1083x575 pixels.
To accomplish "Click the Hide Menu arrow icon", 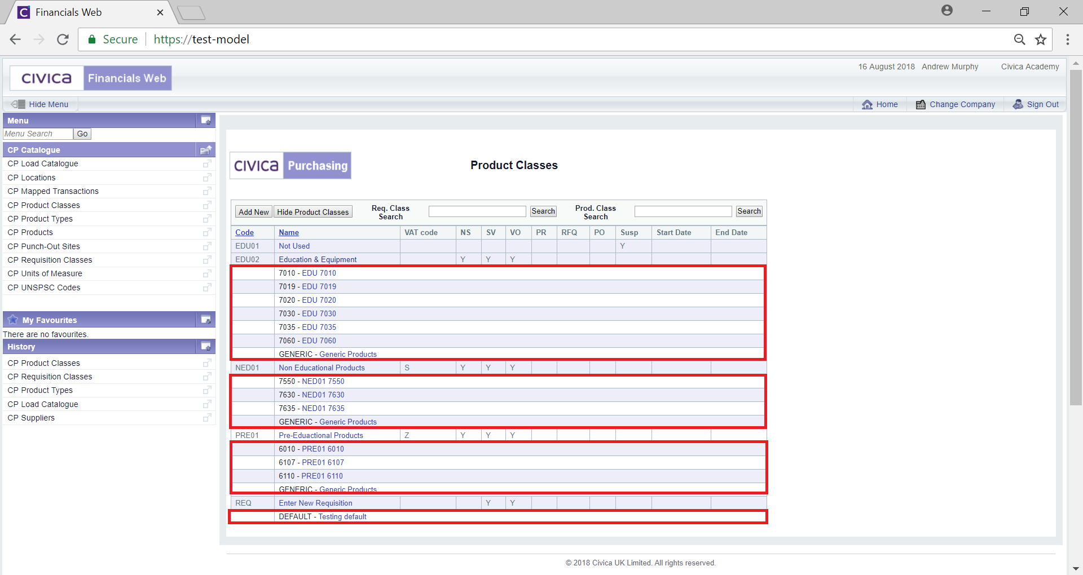I will tap(18, 104).
